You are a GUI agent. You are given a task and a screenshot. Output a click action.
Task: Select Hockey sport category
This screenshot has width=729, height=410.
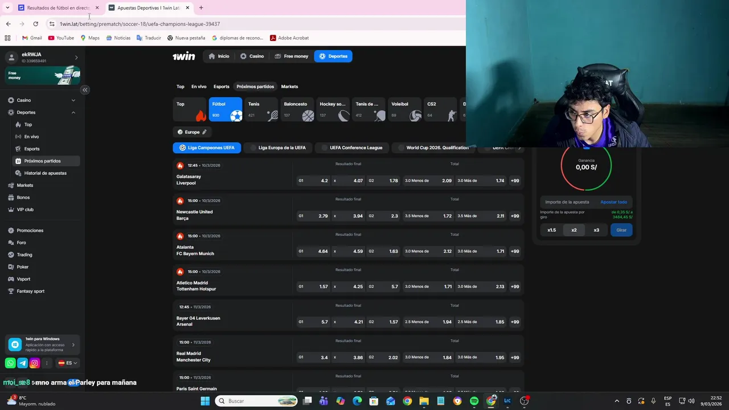(x=333, y=109)
